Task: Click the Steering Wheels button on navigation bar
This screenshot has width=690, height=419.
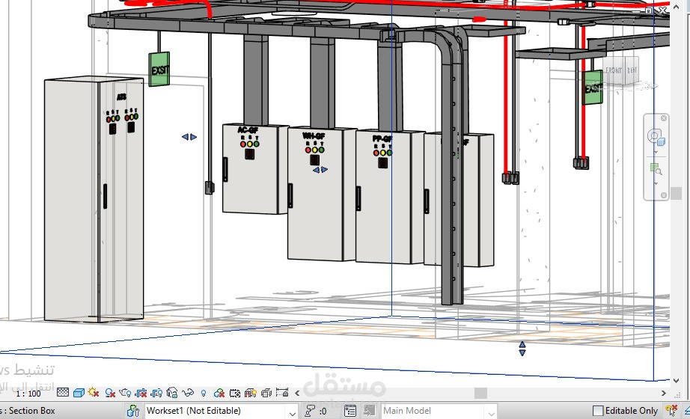Action: (656, 138)
